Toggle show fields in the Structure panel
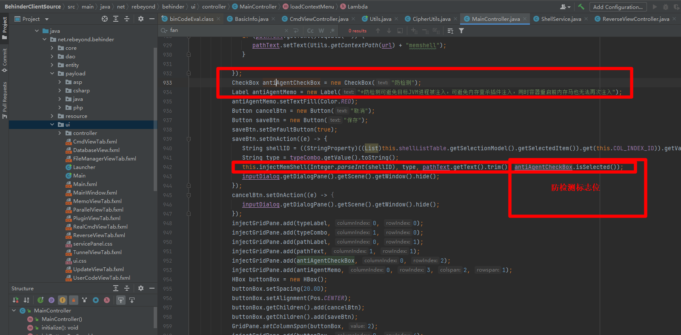Image resolution: width=681 pixels, height=335 pixels. click(x=63, y=300)
